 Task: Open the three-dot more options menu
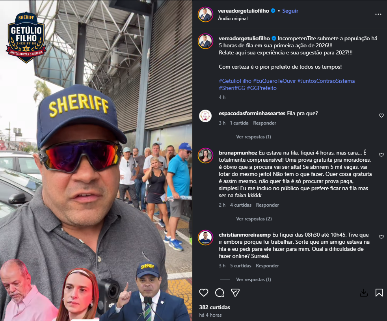pyautogui.click(x=378, y=14)
